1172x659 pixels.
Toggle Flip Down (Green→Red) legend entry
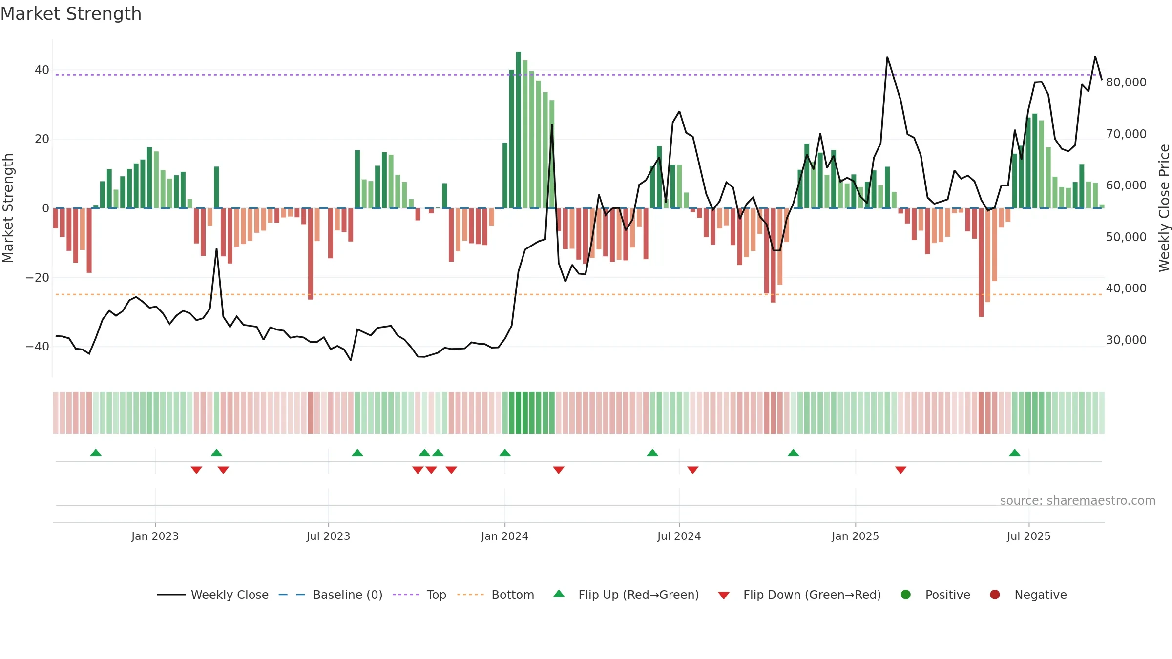pyautogui.click(x=799, y=595)
